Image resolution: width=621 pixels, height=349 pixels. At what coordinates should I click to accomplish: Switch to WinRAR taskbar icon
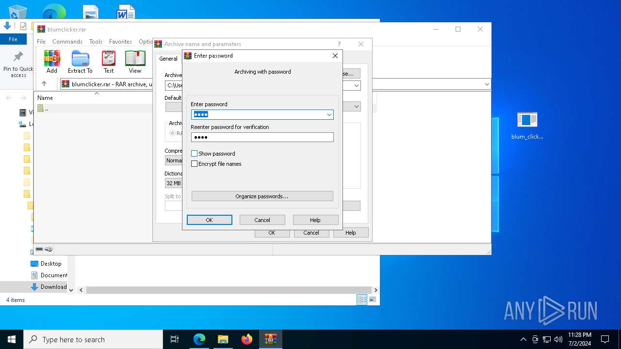271,339
